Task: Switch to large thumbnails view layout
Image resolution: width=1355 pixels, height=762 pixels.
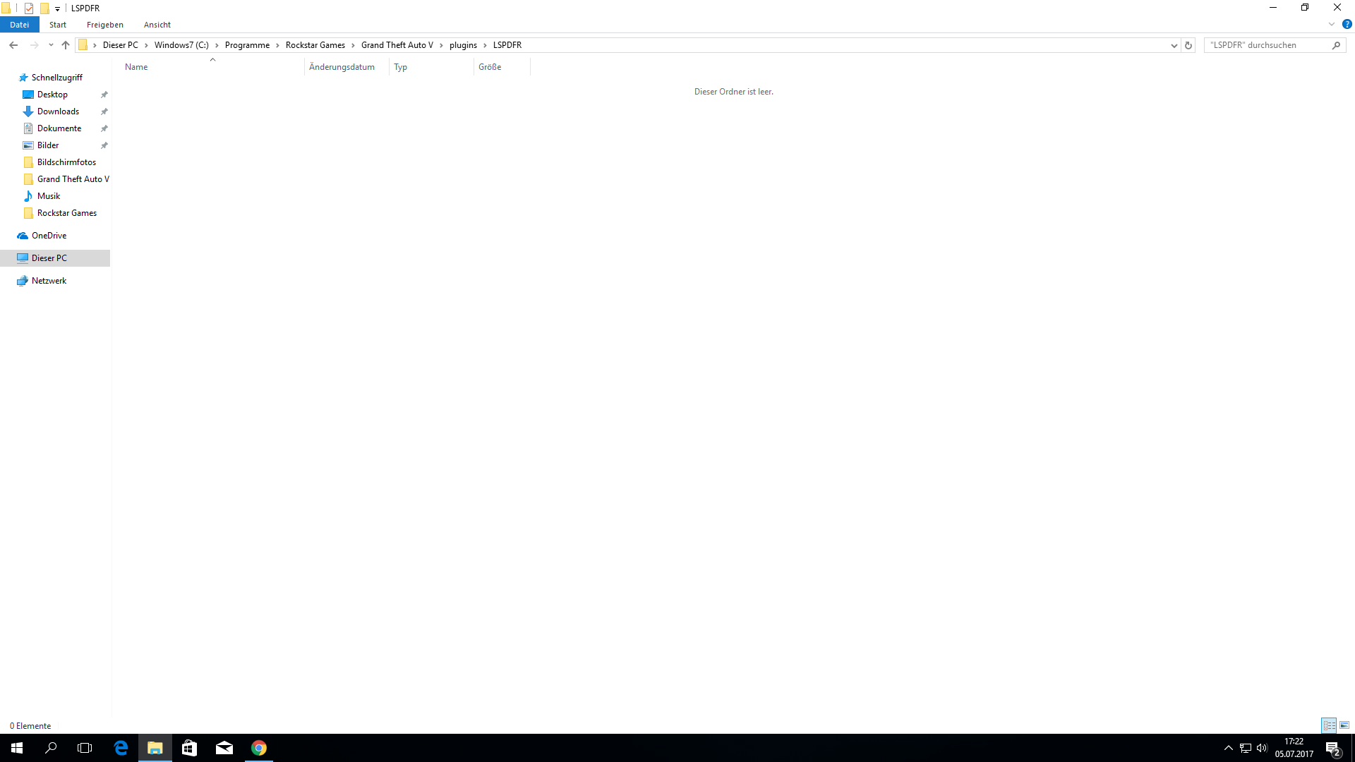Action: (1344, 725)
